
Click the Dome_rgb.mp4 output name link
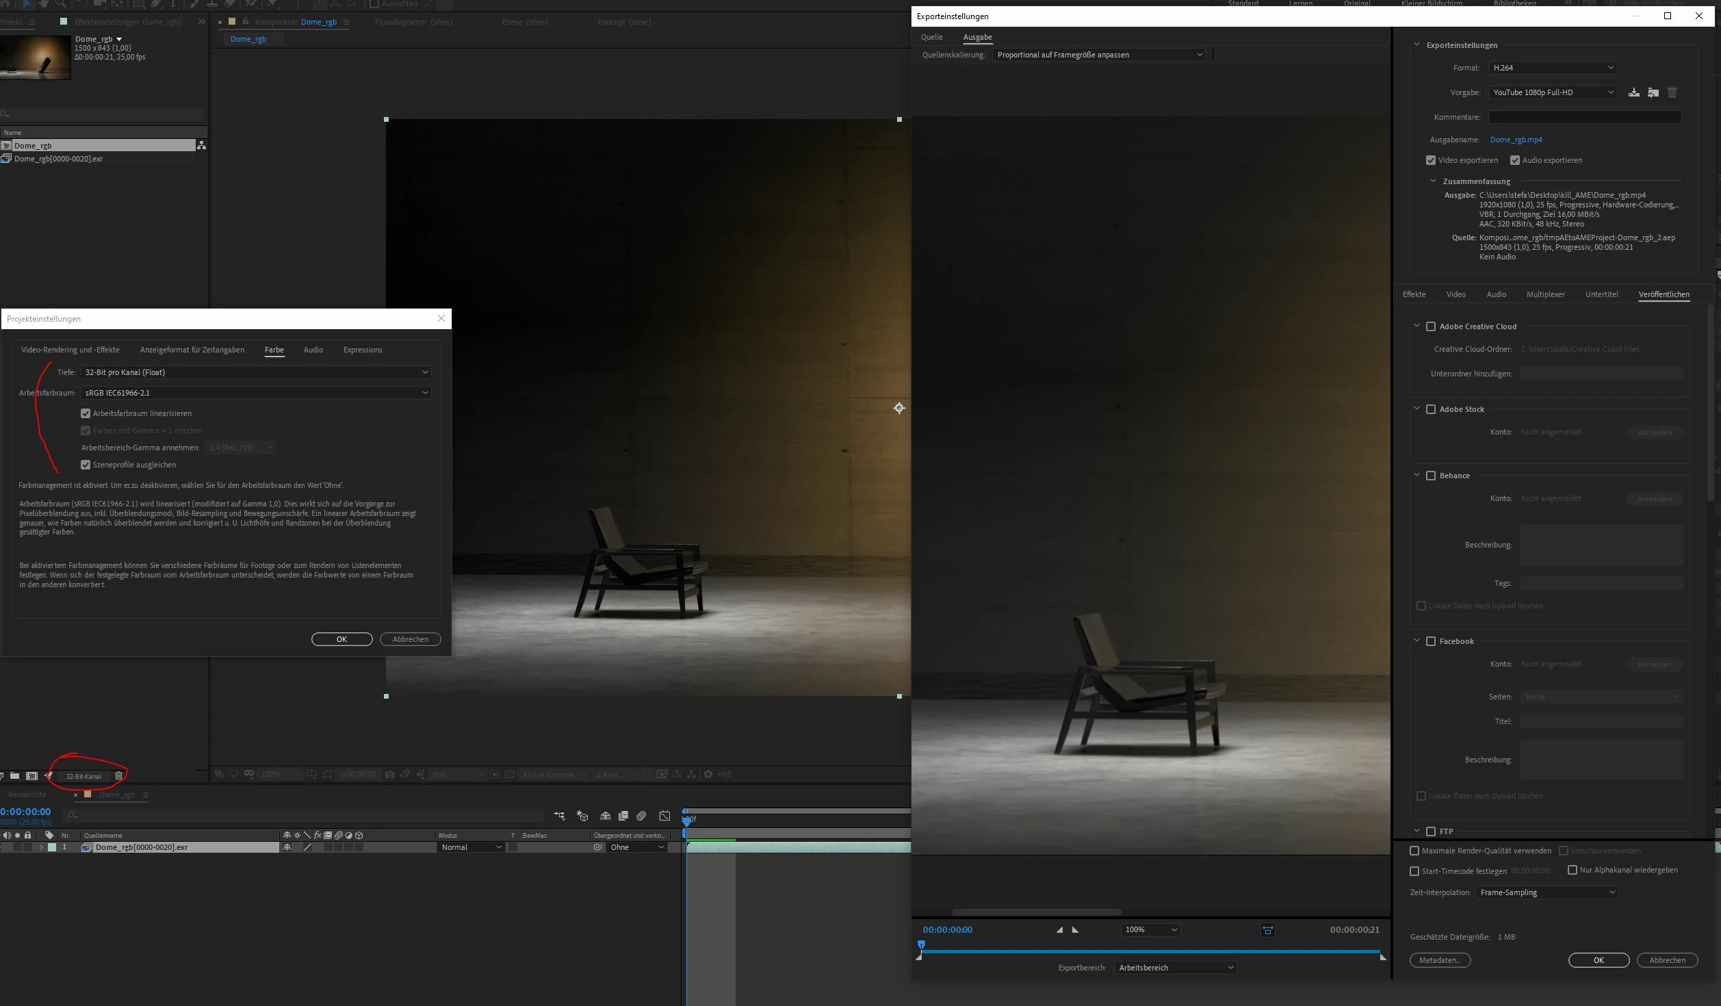point(1516,140)
